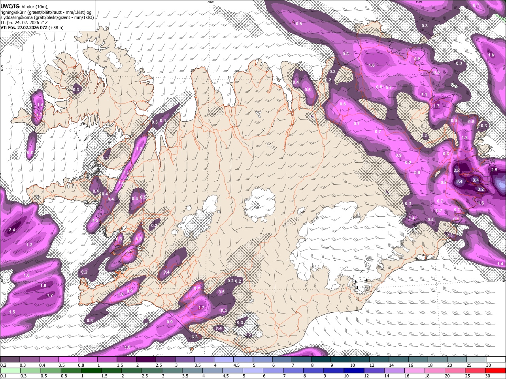Screen dimensions: 506x379
Task: Click the '2.4' precipitation value on the map
Action: point(12,230)
